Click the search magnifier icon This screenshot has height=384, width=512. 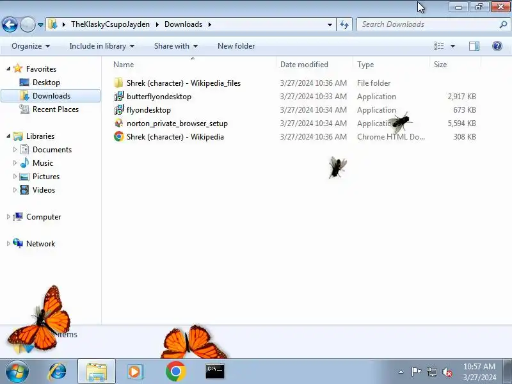pyautogui.click(x=503, y=24)
